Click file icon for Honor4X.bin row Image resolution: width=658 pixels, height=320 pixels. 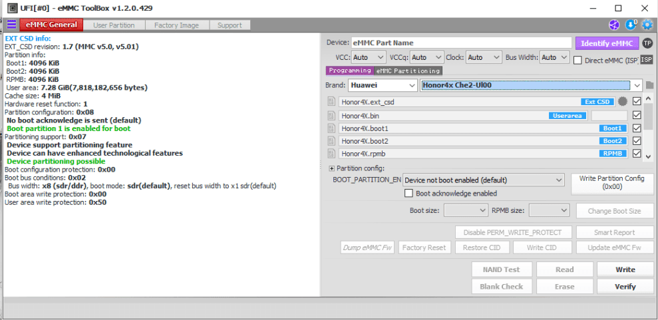pyautogui.click(x=331, y=116)
